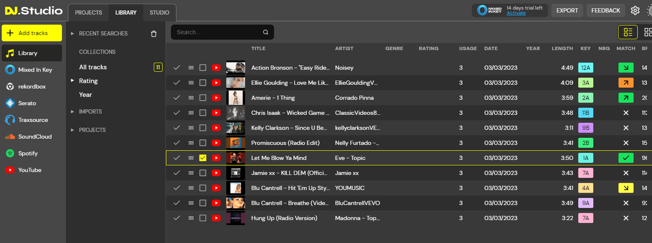
Task: Click the 9B key badge
Action: pos(586,128)
